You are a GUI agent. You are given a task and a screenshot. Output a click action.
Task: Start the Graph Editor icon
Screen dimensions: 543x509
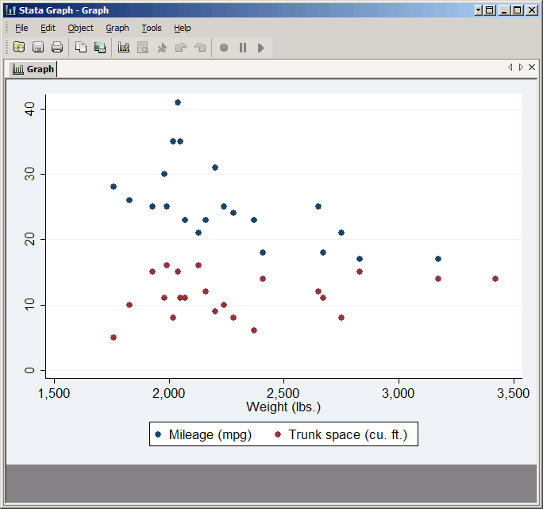click(124, 48)
